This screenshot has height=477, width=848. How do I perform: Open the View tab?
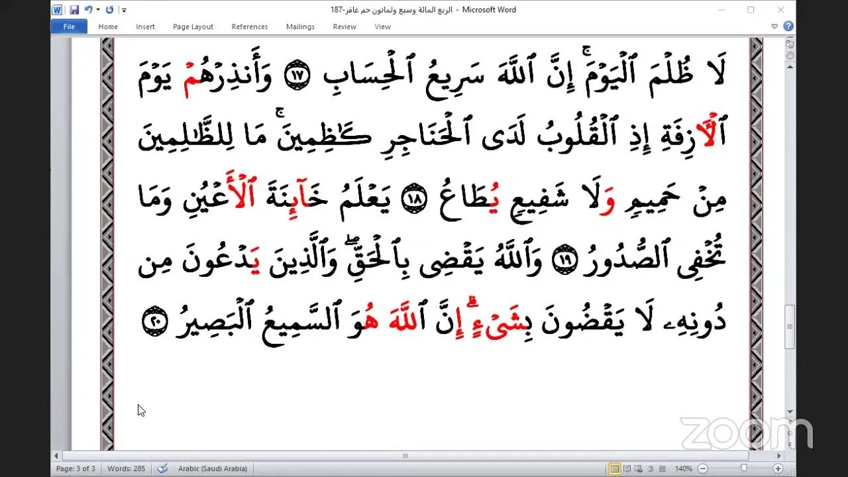382,26
